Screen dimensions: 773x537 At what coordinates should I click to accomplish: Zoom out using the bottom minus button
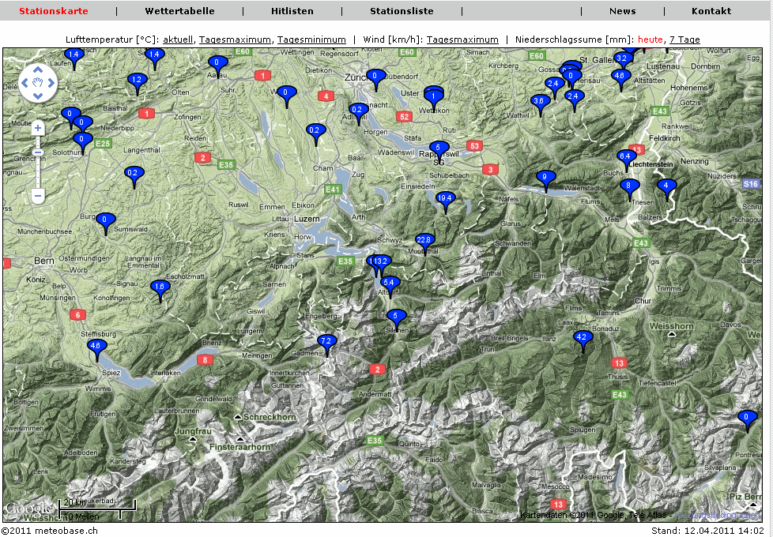coord(37,194)
